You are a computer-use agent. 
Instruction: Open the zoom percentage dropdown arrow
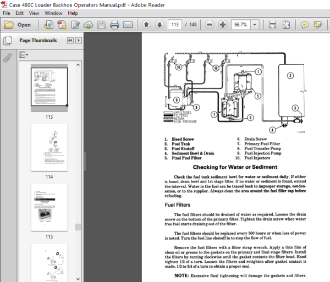tap(255, 25)
